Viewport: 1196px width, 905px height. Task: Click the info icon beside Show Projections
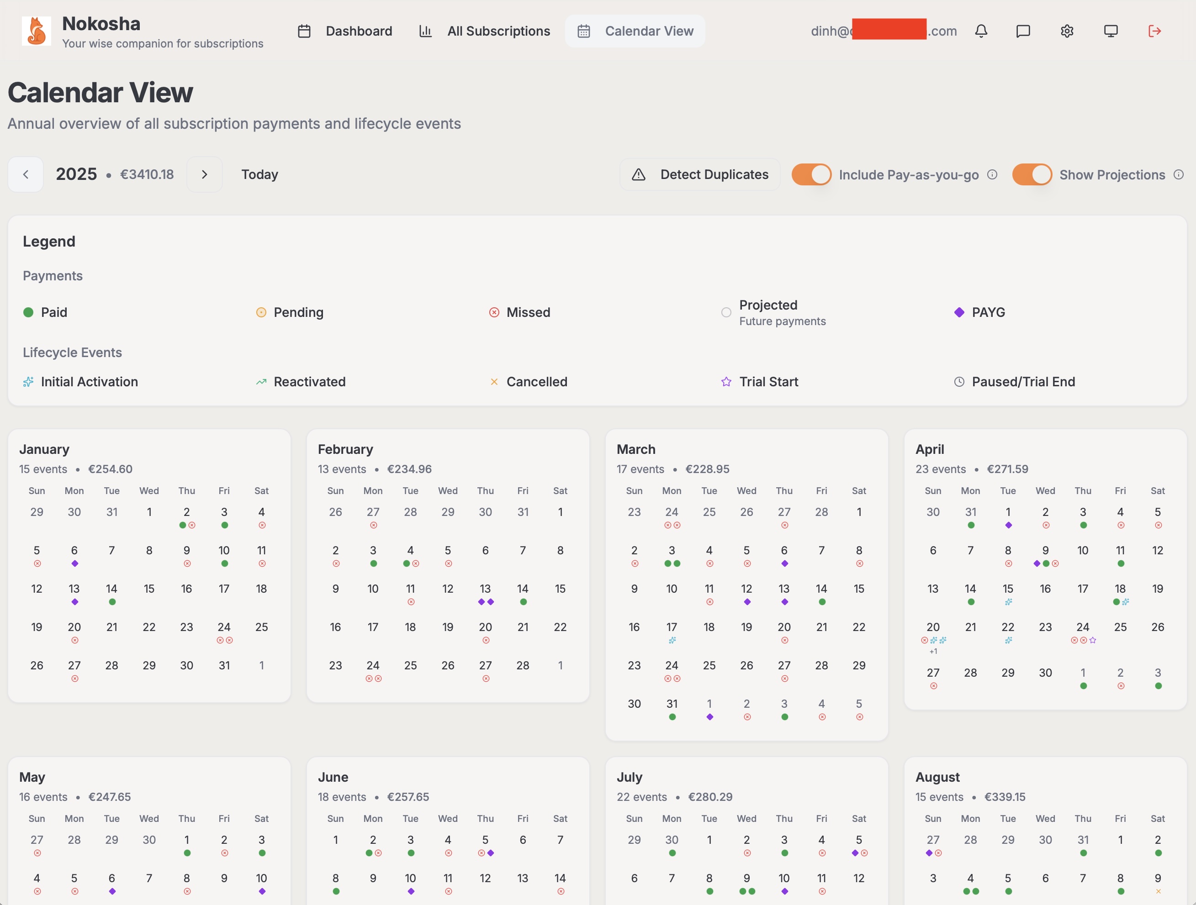1179,174
